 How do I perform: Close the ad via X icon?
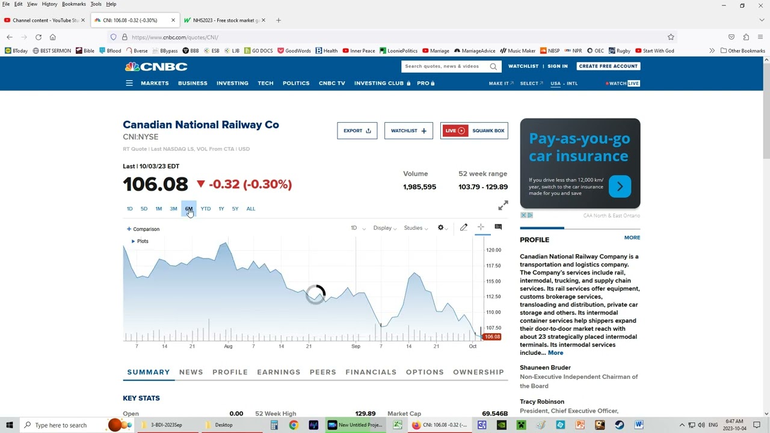(523, 215)
